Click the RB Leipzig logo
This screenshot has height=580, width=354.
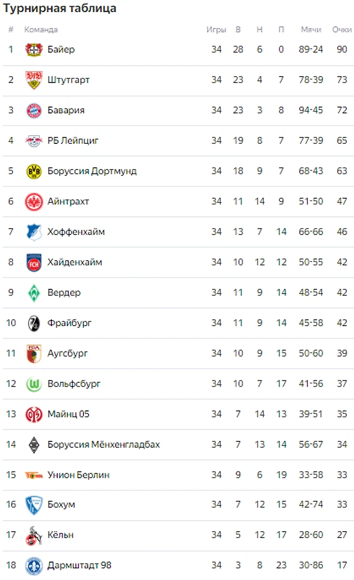point(34,141)
